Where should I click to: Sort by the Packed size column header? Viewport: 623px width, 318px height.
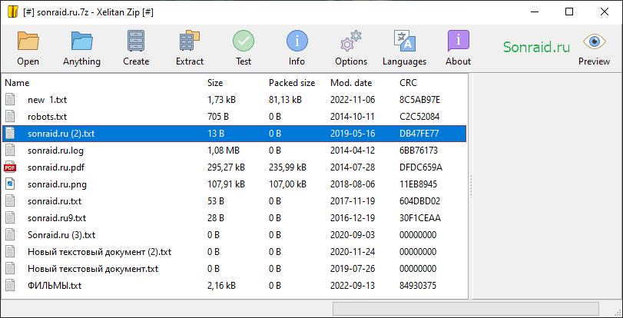[x=292, y=83]
